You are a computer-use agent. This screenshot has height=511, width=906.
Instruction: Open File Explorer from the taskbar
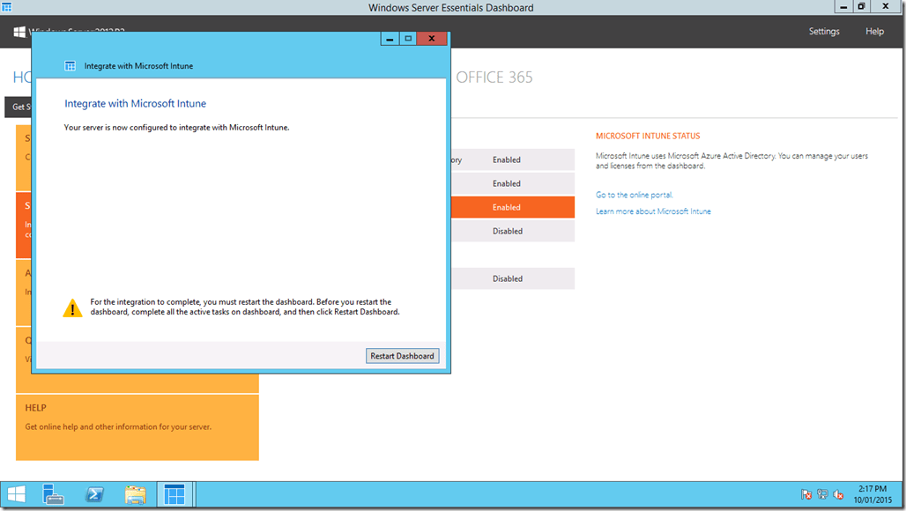[135, 494]
